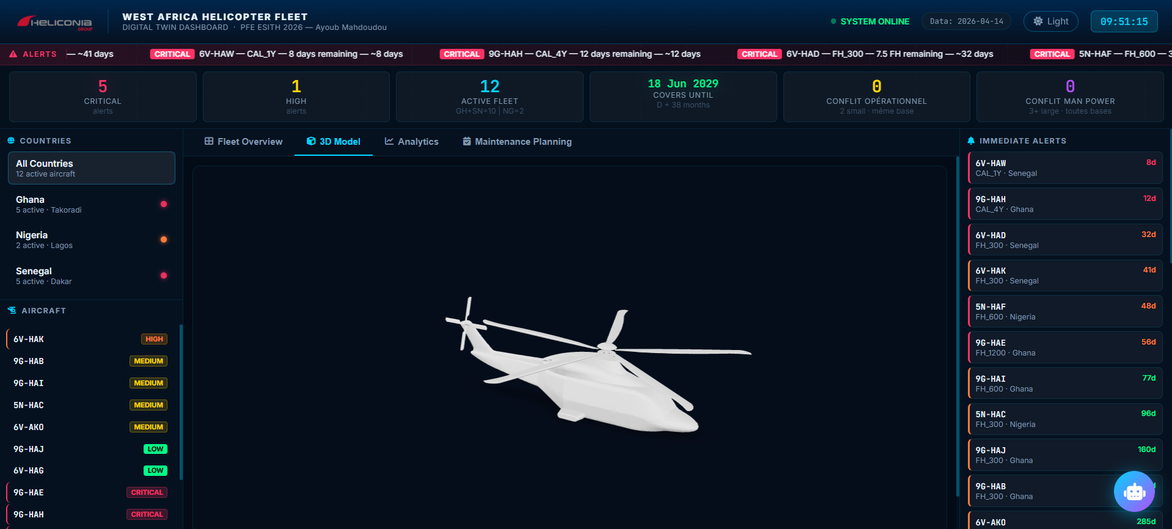Click the Maintenance Planning calendar icon
The height and width of the screenshot is (529, 1172).
[x=467, y=141]
